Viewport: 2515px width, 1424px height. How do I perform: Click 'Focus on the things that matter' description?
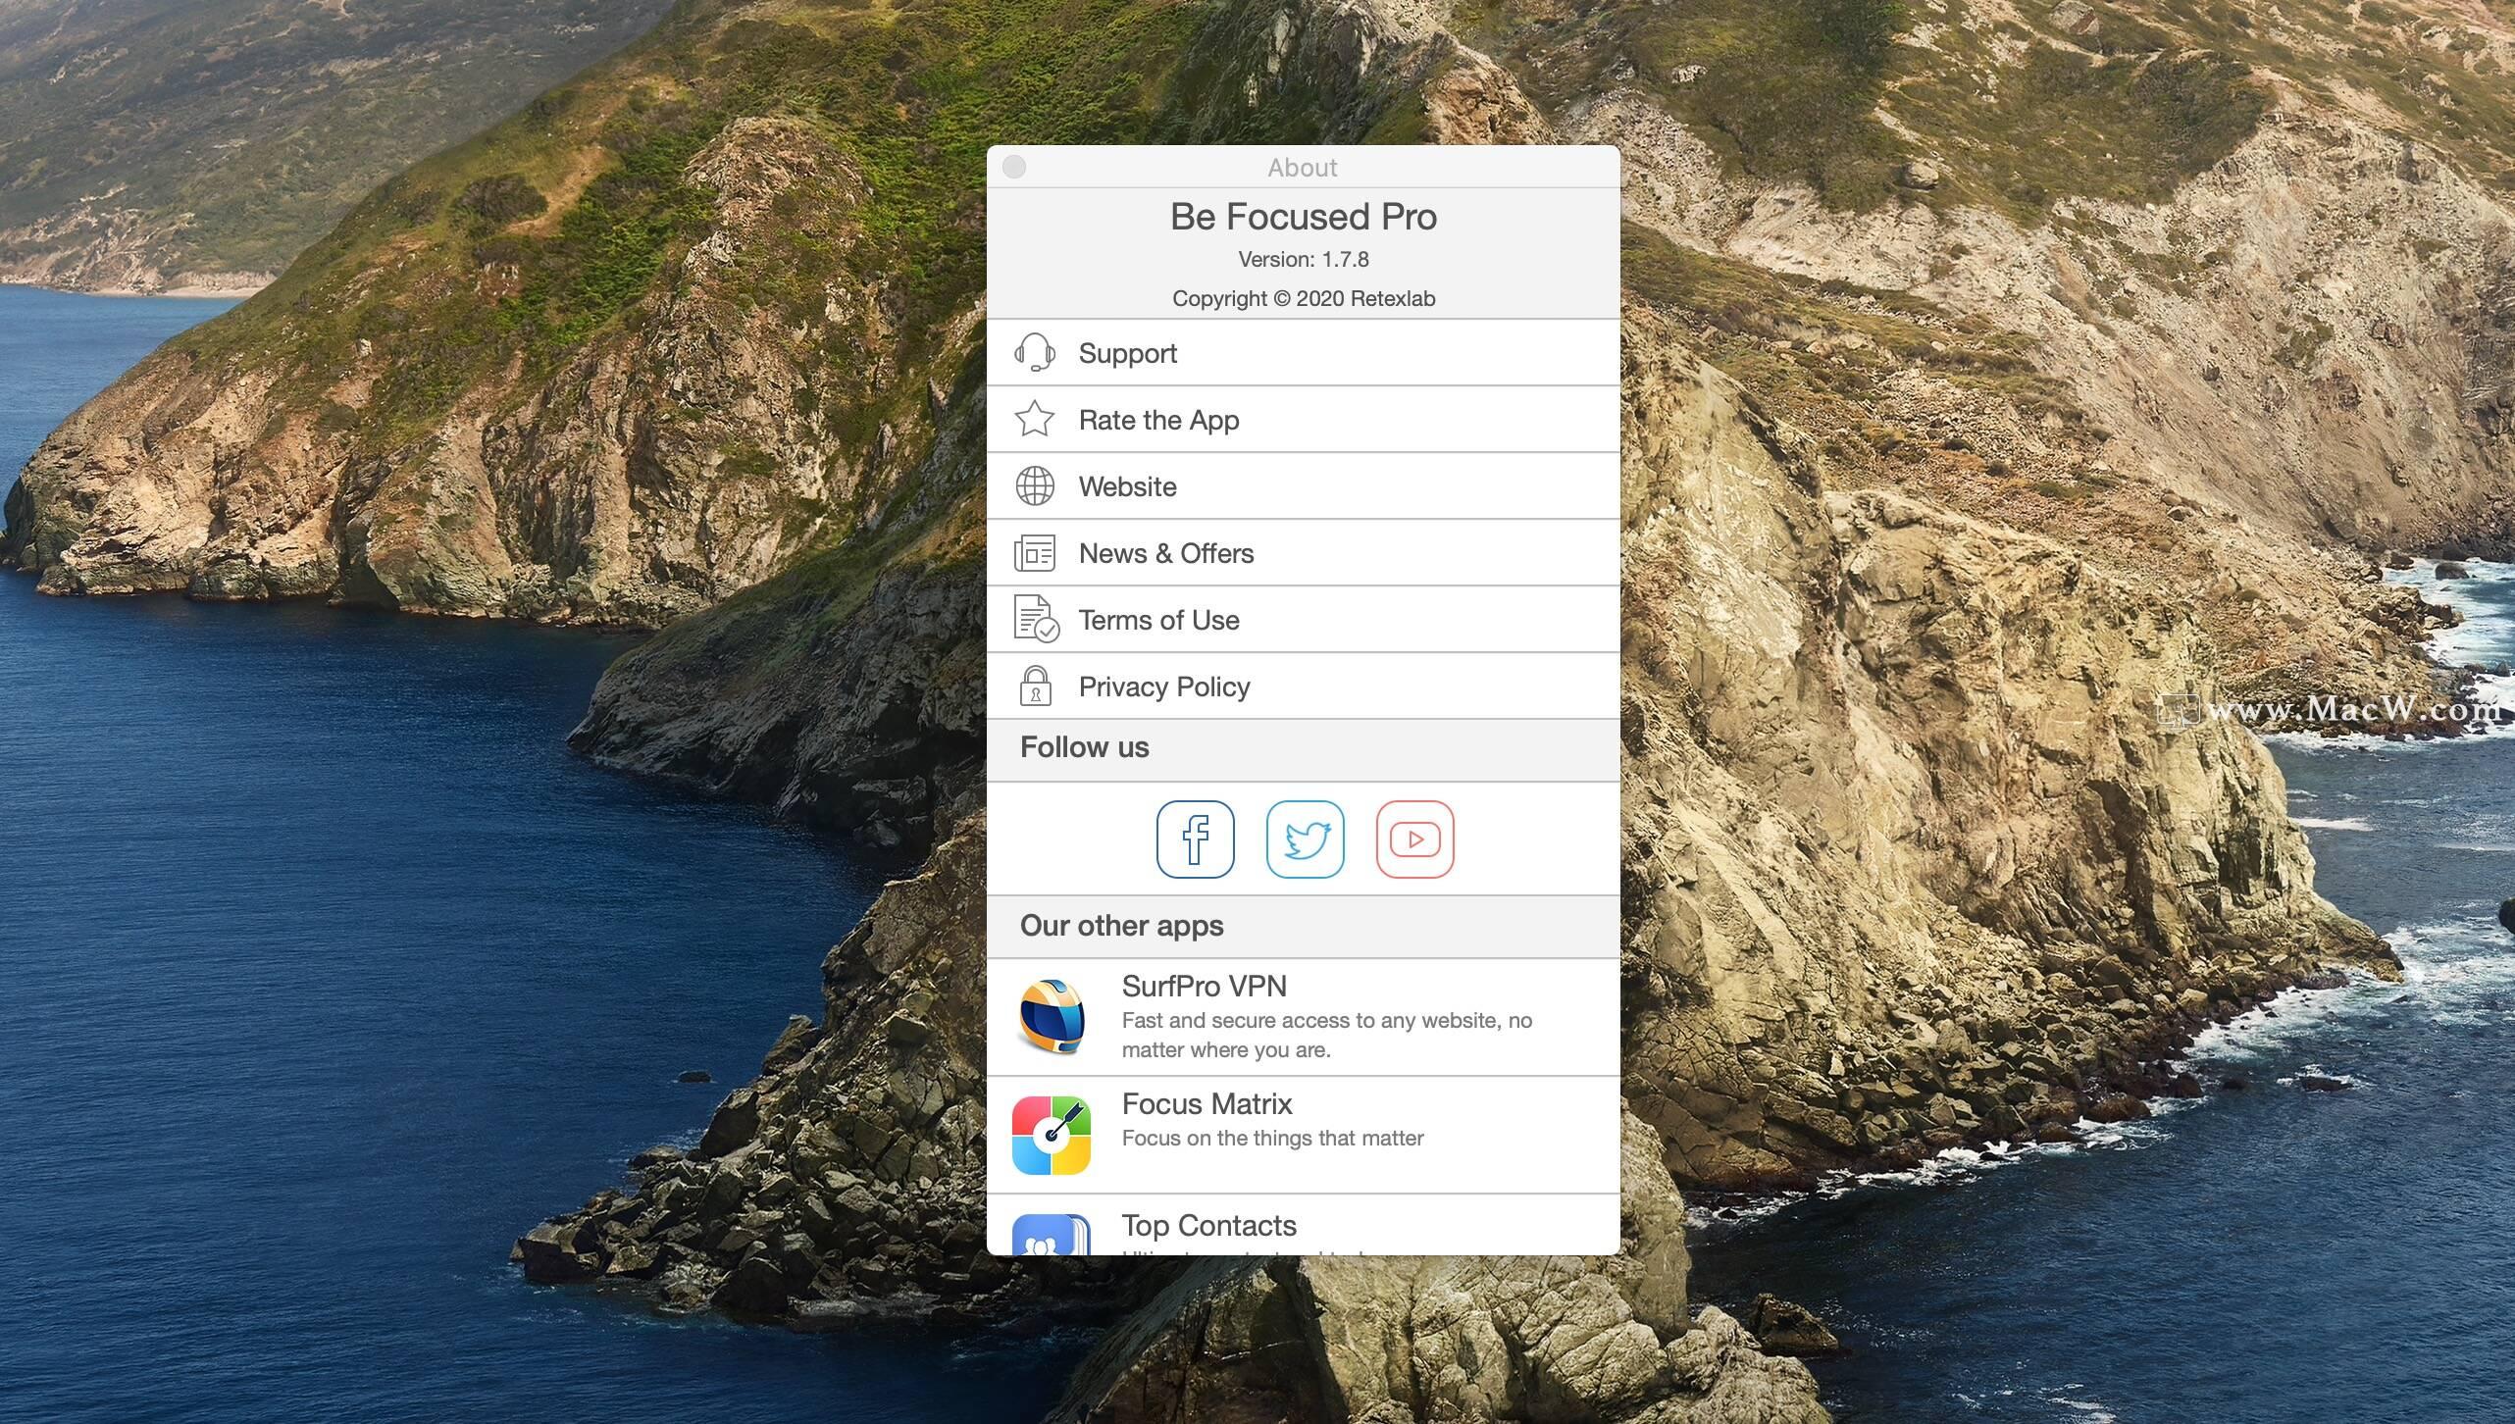(1272, 1138)
